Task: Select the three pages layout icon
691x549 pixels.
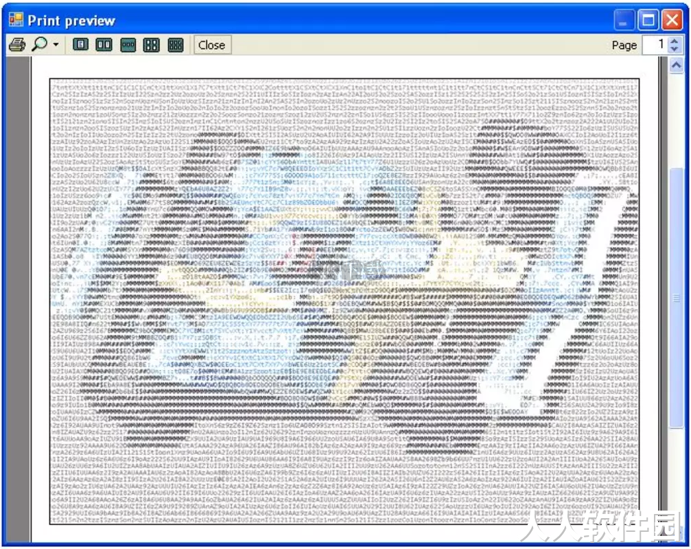Action: click(128, 45)
